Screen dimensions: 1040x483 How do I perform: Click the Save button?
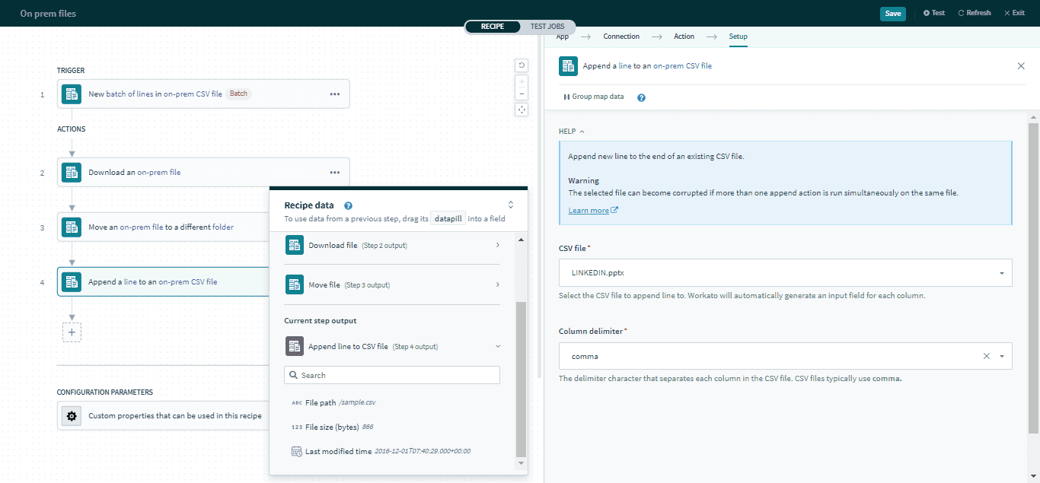pos(892,13)
